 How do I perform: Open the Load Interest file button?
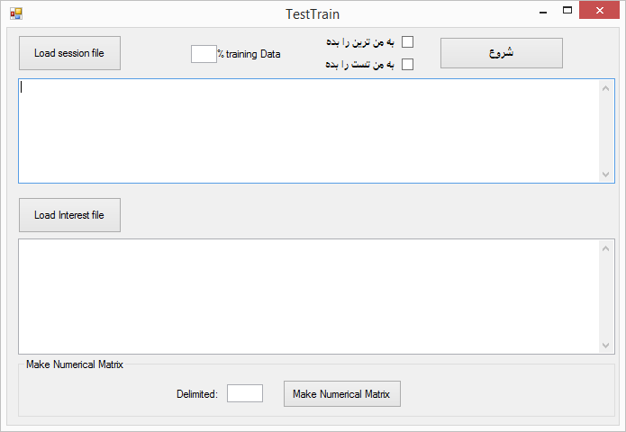(x=69, y=215)
